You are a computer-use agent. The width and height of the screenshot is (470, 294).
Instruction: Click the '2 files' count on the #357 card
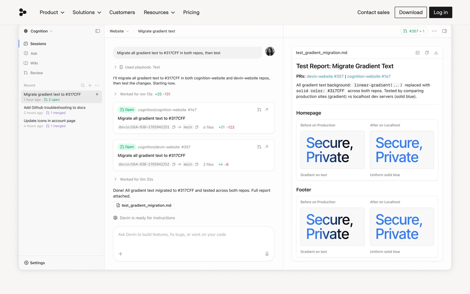tap(208, 164)
